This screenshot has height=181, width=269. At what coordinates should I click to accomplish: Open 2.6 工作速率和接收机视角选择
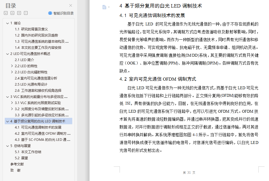38,90
